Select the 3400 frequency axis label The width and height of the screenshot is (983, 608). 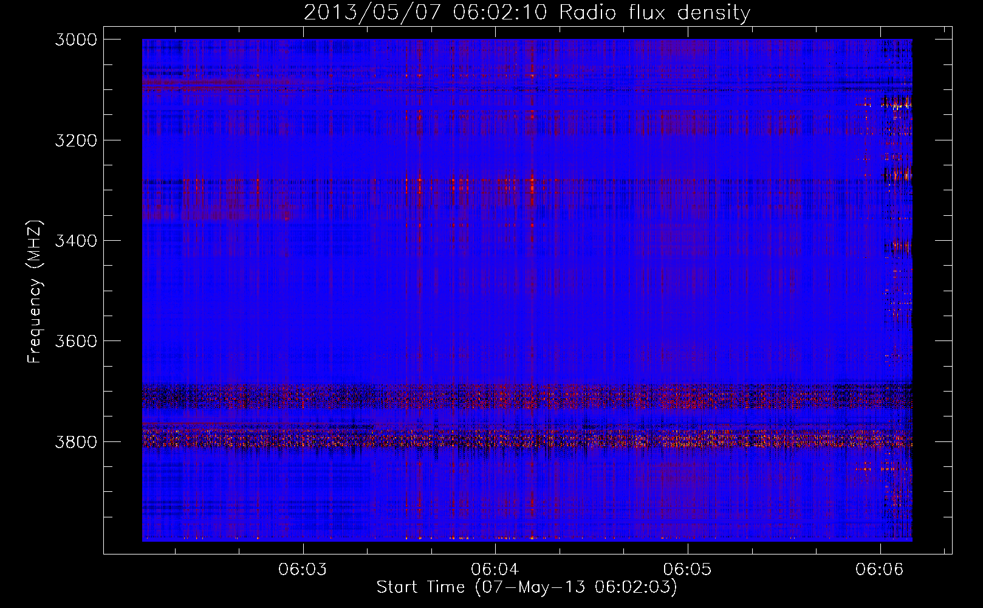click(76, 241)
